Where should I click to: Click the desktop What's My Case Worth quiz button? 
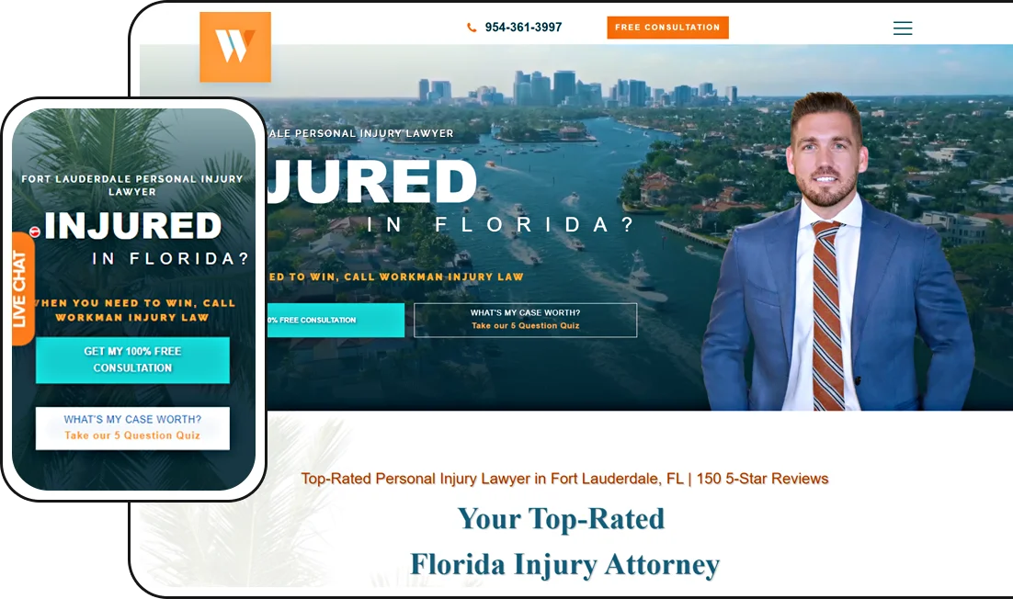(x=525, y=320)
